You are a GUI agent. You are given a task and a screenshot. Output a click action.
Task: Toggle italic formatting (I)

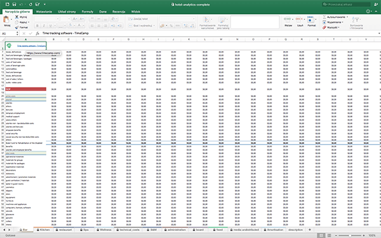tap(44, 25)
